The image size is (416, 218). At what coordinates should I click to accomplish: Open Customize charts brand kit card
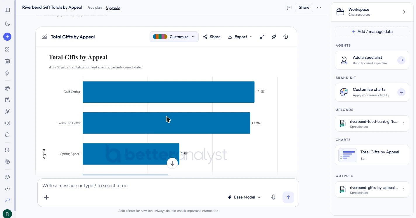pyautogui.click(x=372, y=92)
